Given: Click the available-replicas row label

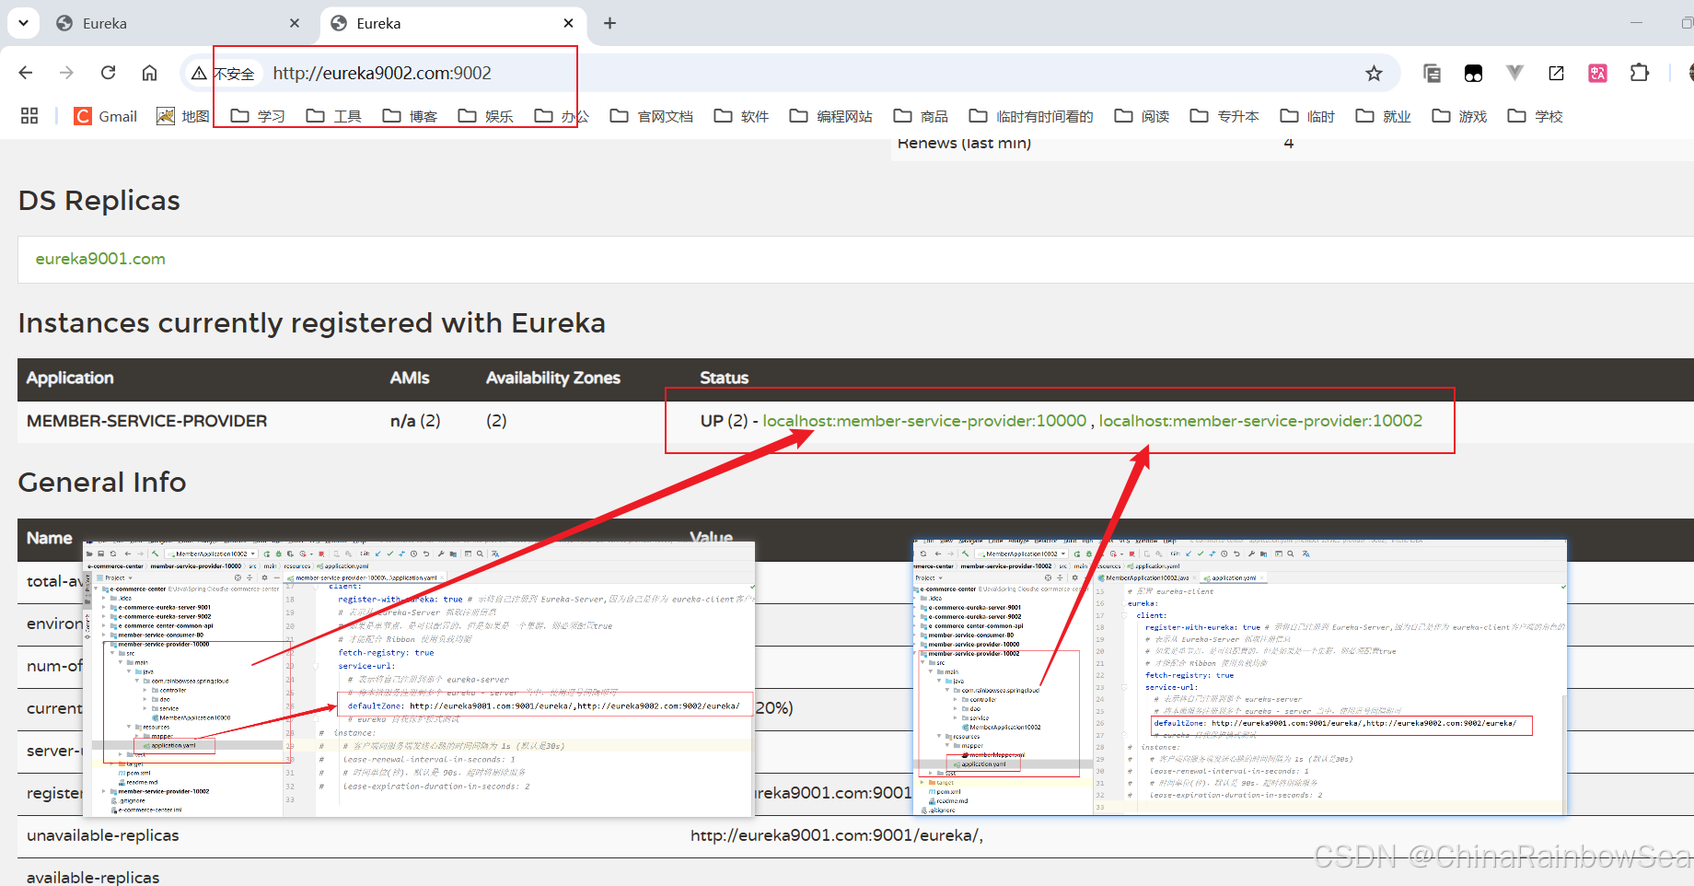Looking at the screenshot, I should click(x=93, y=877).
